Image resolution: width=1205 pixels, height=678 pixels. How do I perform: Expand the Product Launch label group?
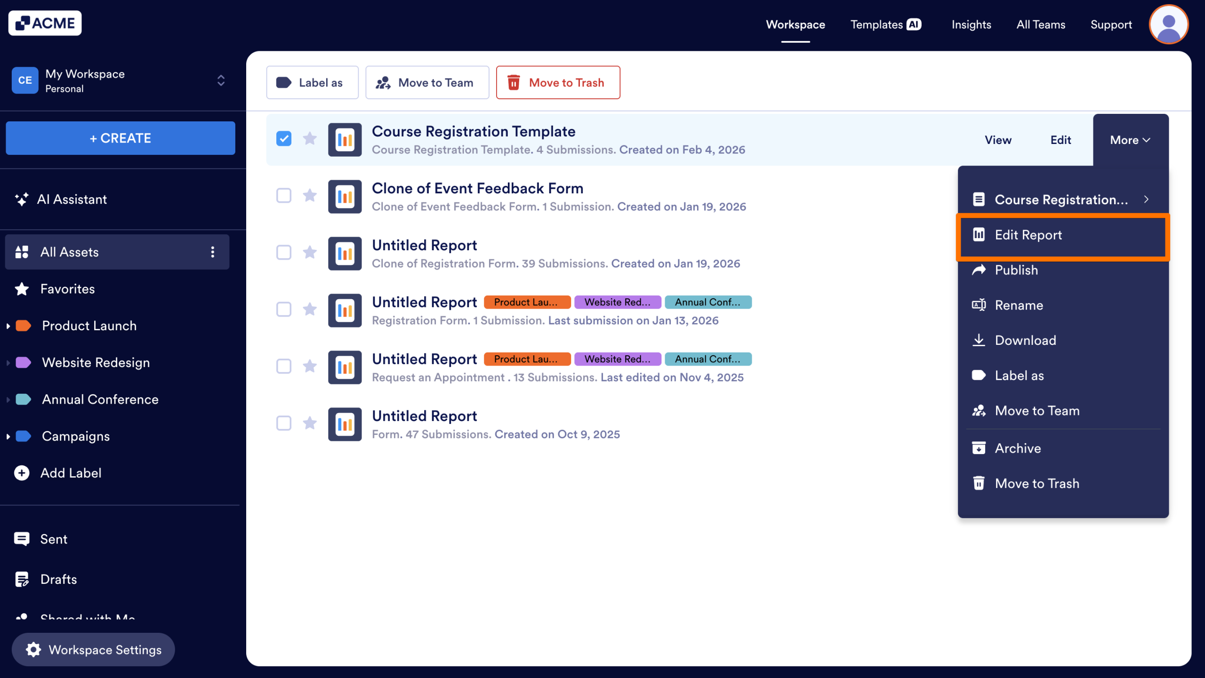click(8, 325)
